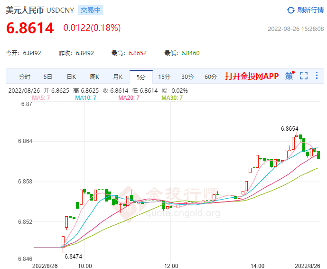327x269 pixels.
Task: Switch to the 分时 chart tab
Action: click(x=24, y=77)
